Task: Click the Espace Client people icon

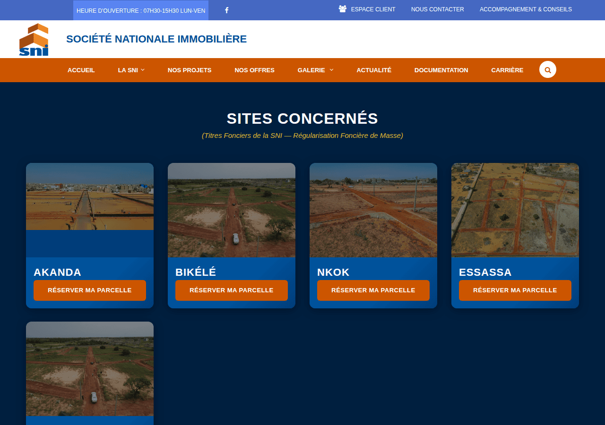Action: point(343,9)
